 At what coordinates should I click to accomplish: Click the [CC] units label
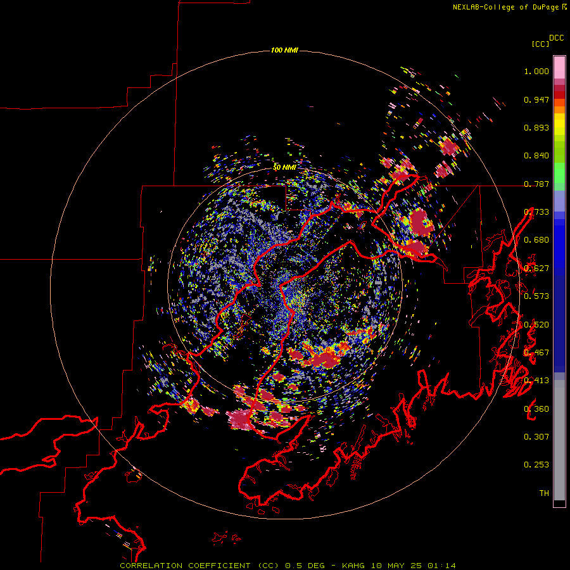540,44
